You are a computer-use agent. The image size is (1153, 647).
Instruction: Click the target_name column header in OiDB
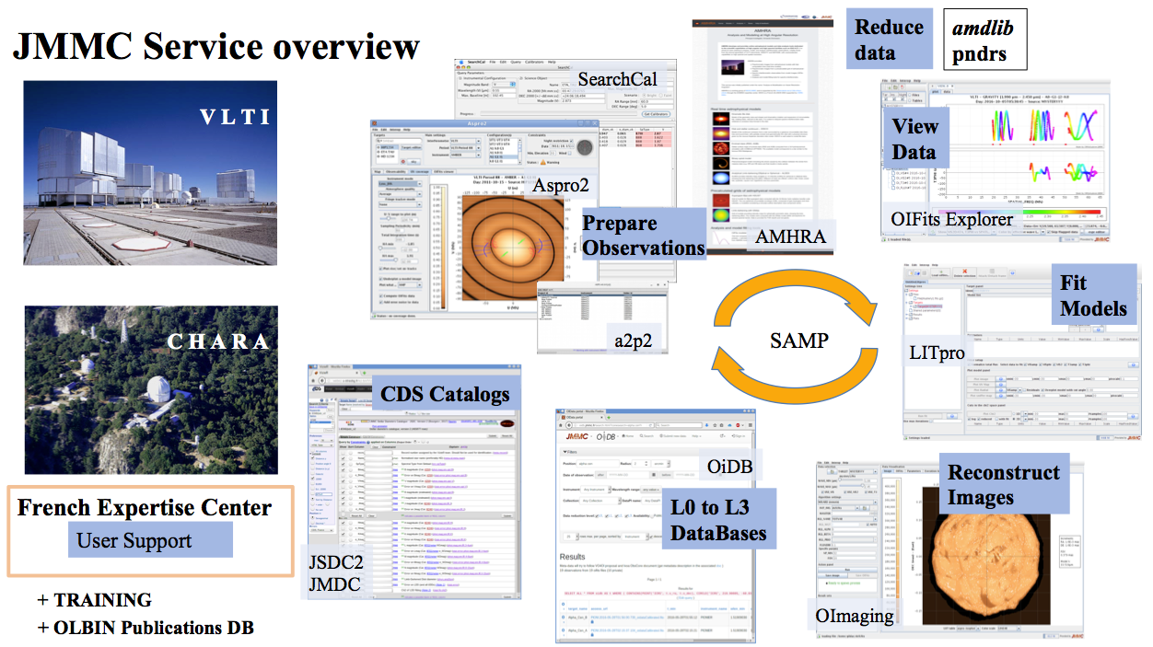tap(578, 608)
